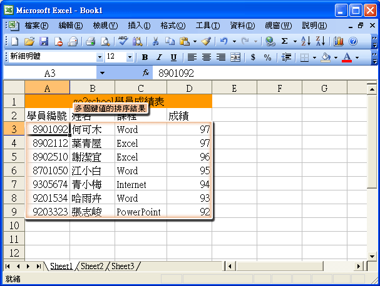
Task: Click the Research book icon
Action: [x=137, y=42]
